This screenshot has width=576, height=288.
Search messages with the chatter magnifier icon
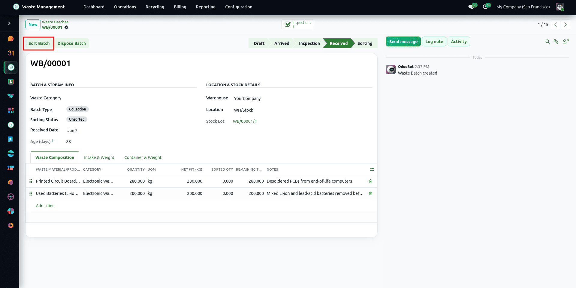(547, 42)
